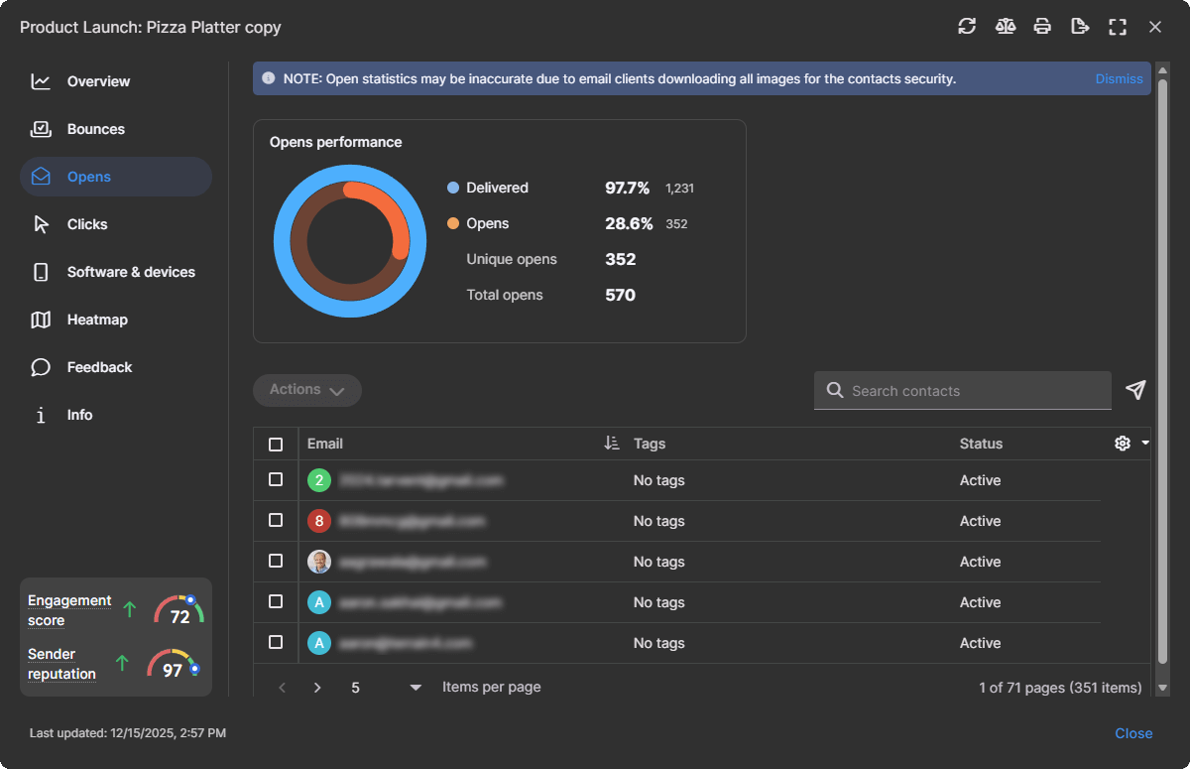This screenshot has width=1190, height=769.
Task: Open the Heatmap view
Action: pos(96,320)
